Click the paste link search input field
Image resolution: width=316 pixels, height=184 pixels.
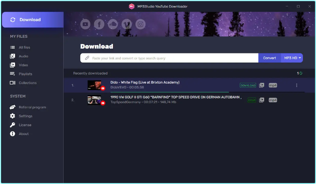(x=169, y=58)
